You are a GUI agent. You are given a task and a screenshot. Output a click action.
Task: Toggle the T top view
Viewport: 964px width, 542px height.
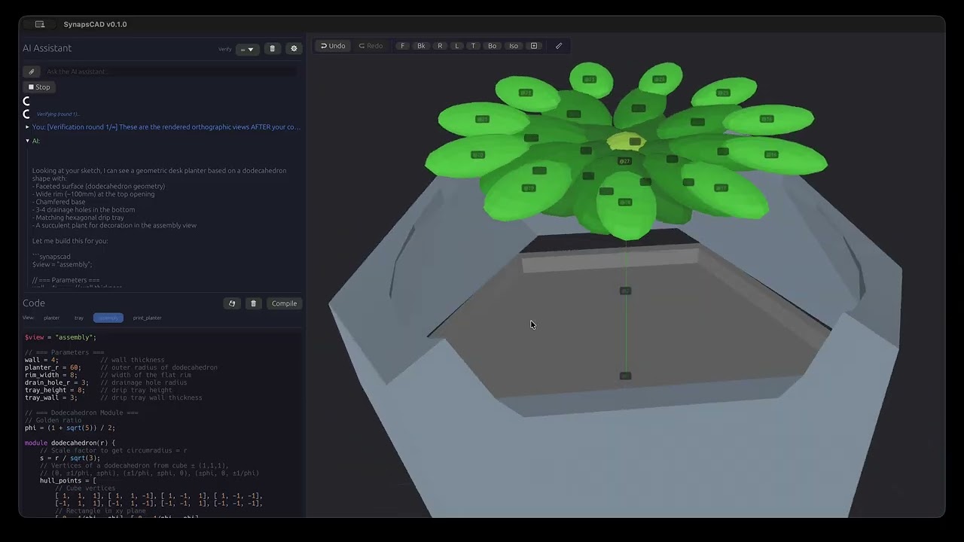pos(473,46)
